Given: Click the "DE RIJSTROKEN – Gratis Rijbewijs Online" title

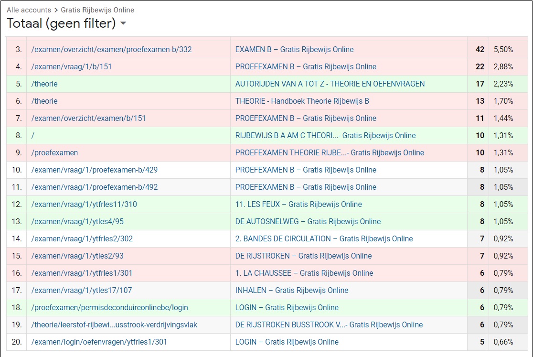Looking at the screenshot, I should (304, 256).
